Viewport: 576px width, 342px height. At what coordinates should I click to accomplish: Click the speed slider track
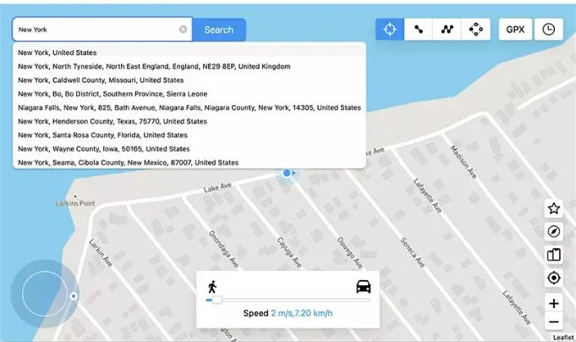click(x=288, y=300)
